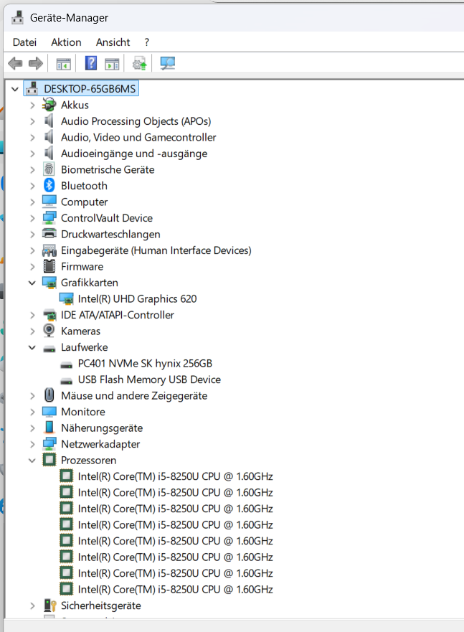Click the Forward arrow toolbar icon
Screen dimensions: 464x632
point(36,63)
